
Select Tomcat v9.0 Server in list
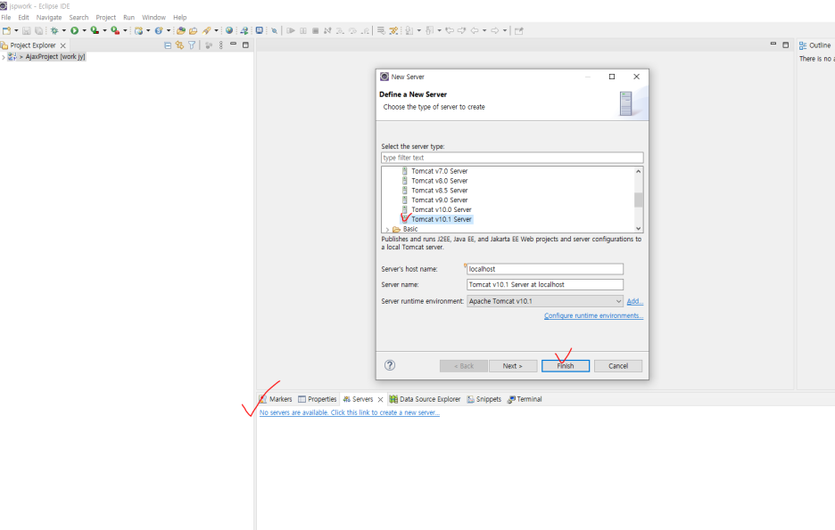click(x=439, y=200)
